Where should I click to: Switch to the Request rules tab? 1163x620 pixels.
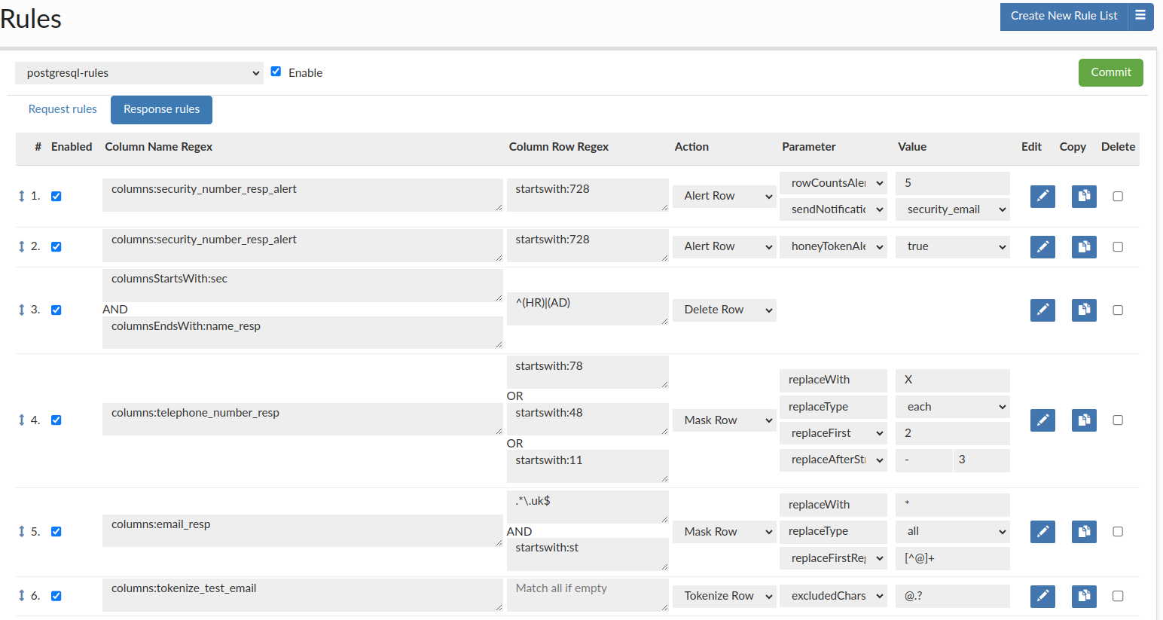click(63, 109)
